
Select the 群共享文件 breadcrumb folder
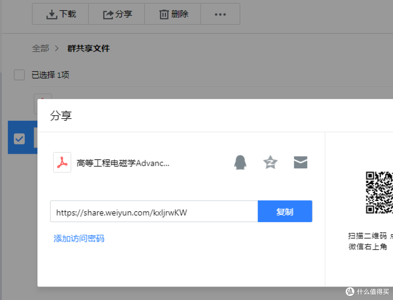[x=88, y=48]
